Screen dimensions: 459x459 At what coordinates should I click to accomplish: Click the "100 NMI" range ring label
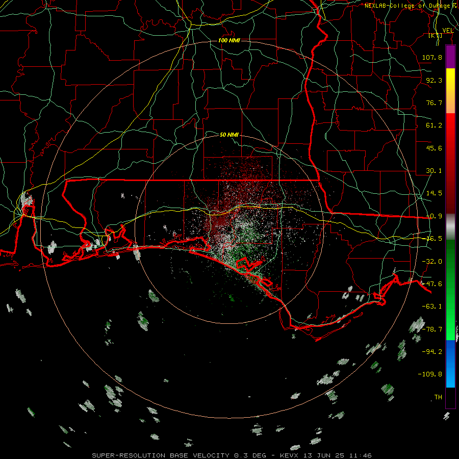[229, 40]
